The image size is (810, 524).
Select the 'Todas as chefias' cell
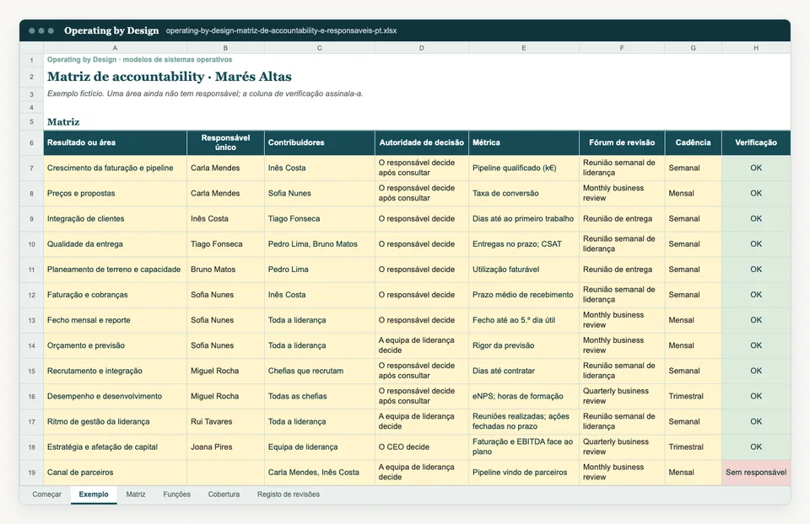point(320,396)
